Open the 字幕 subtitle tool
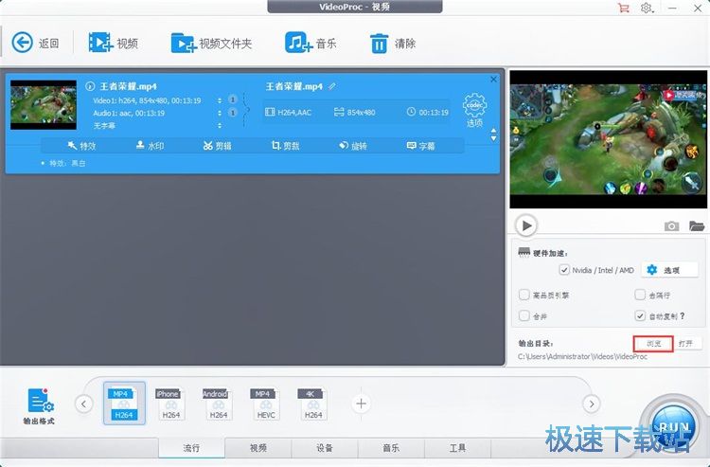710x467 pixels. click(421, 145)
